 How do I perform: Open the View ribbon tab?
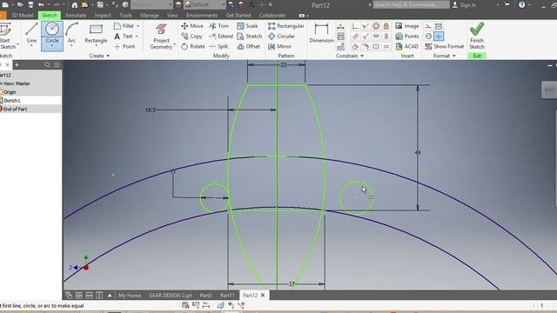click(172, 16)
